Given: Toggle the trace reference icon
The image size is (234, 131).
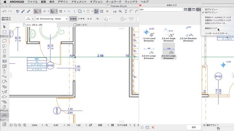Looking at the screenshot, I should (x=80, y=11).
